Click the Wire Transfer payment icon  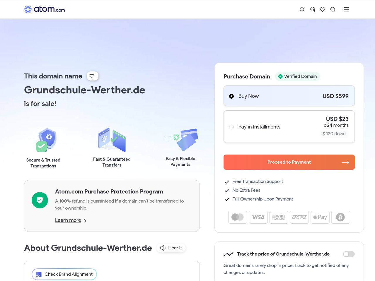point(279,217)
